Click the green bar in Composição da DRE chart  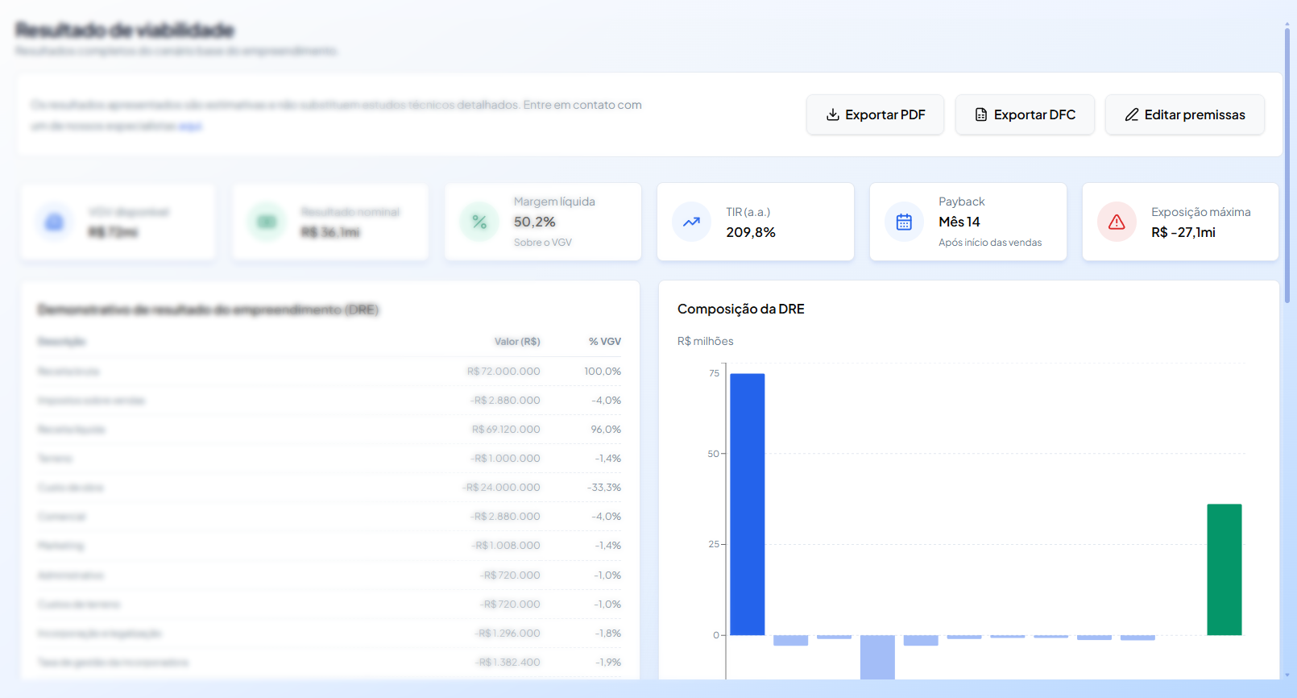pos(1224,569)
